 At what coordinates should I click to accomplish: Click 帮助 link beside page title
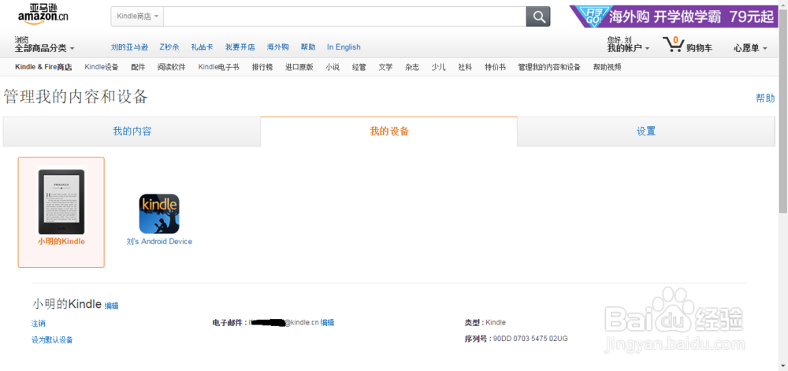(x=765, y=98)
